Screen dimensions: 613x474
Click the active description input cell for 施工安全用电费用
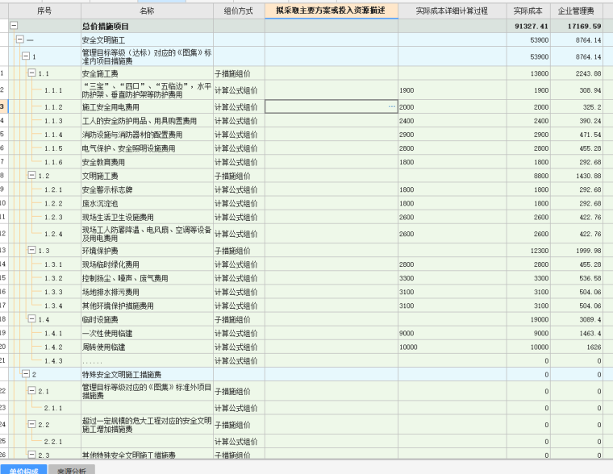pyautogui.click(x=332, y=106)
